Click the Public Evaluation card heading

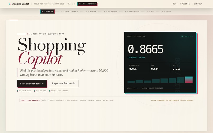click(136, 36)
